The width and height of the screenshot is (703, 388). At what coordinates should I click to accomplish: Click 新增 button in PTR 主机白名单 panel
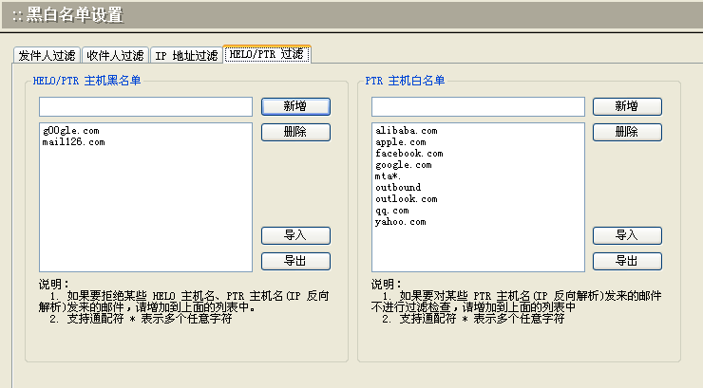click(x=627, y=106)
